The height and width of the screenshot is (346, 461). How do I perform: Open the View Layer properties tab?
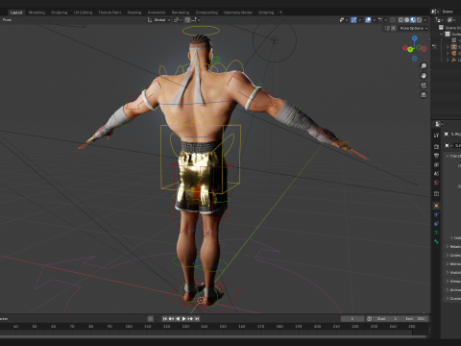pos(436,164)
